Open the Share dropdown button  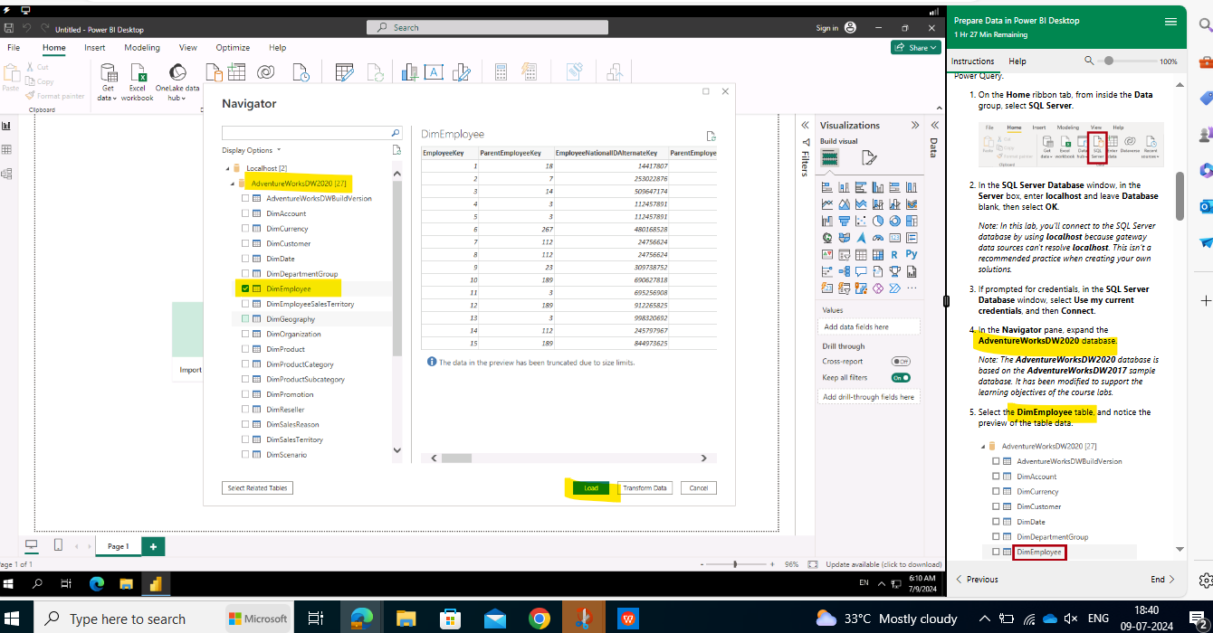click(x=915, y=48)
